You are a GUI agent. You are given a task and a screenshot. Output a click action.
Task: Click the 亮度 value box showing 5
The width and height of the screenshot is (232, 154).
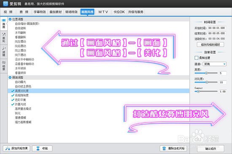click(223, 73)
